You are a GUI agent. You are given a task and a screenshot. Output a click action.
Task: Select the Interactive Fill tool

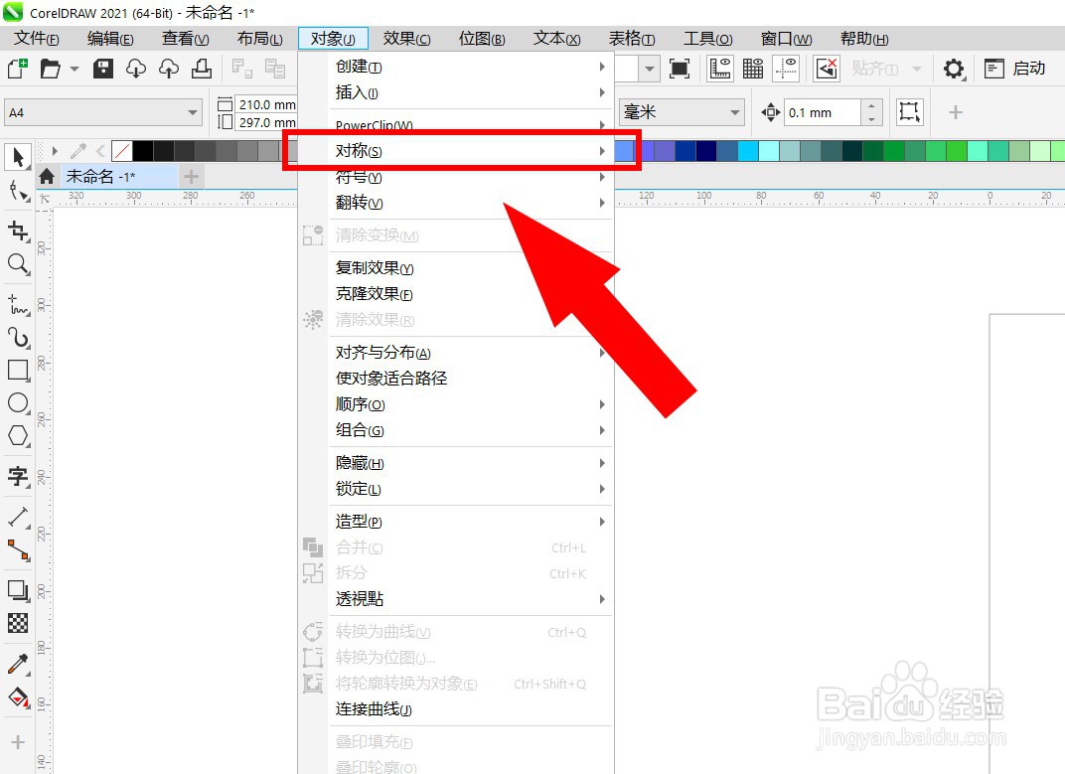(x=18, y=697)
